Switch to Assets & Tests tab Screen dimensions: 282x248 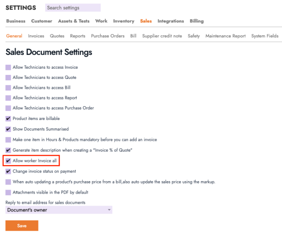tap(74, 21)
